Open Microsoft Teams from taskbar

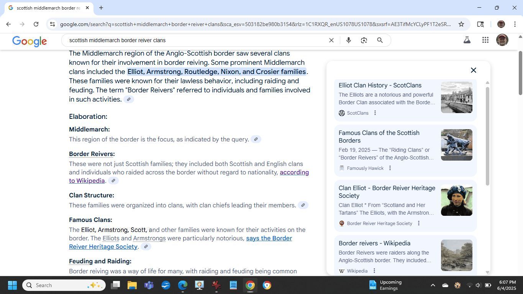[x=149, y=285]
